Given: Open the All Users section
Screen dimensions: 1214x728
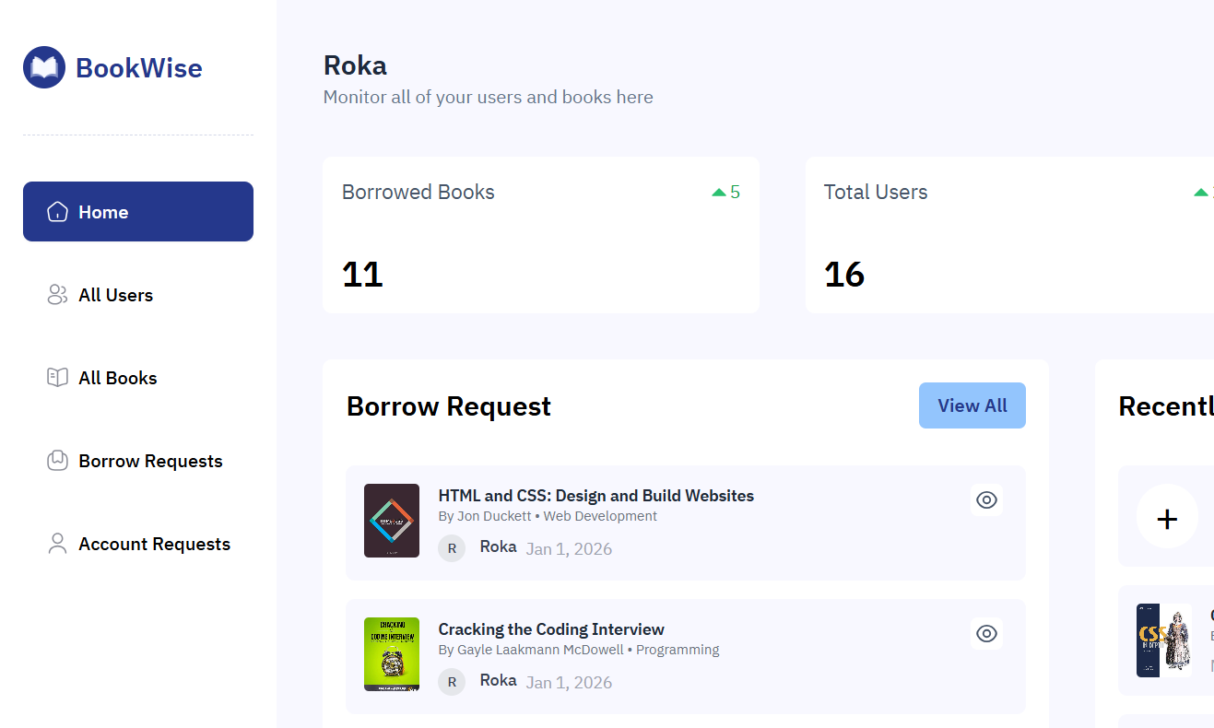Looking at the screenshot, I should (116, 294).
